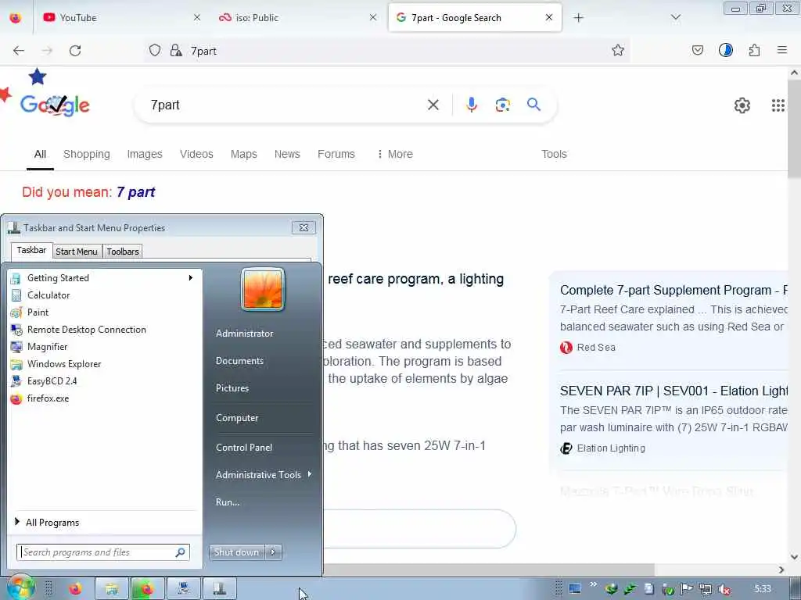This screenshot has width=801, height=600.
Task: Launch Paint from the Start menu
Action: 105,312
